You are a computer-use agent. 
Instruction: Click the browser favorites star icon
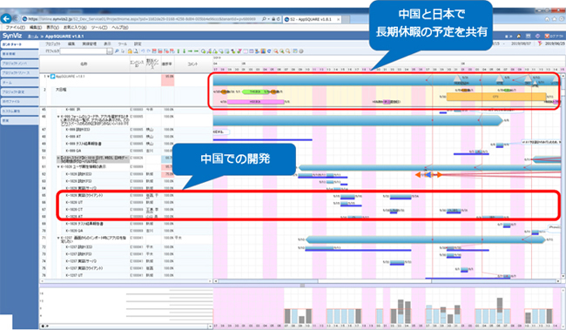(x=555, y=19)
